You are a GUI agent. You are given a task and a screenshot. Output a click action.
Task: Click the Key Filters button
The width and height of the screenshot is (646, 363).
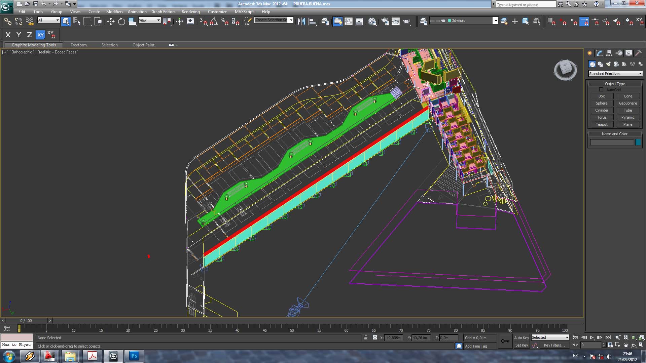pyautogui.click(x=554, y=345)
